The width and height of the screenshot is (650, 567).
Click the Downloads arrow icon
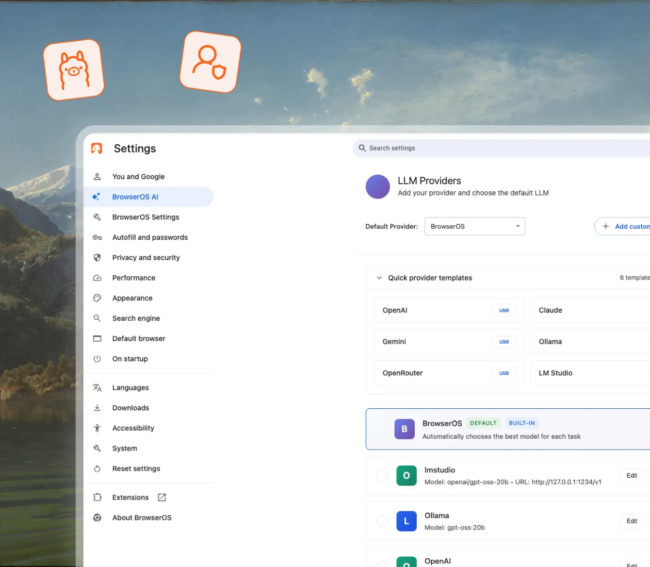coord(97,408)
